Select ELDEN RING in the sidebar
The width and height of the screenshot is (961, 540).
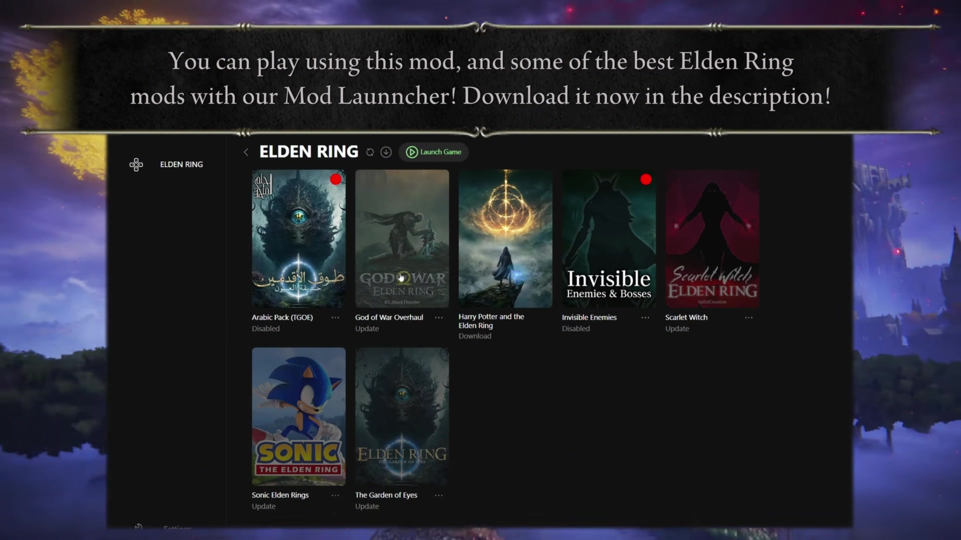pyautogui.click(x=181, y=164)
